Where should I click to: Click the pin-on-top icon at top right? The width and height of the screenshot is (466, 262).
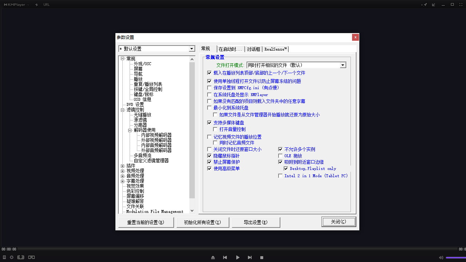tap(425, 4)
